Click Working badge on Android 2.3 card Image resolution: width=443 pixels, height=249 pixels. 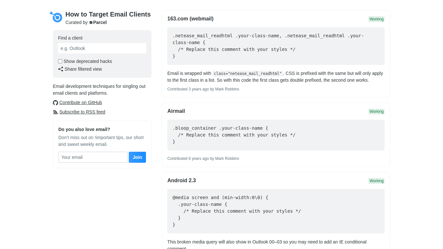(377, 181)
